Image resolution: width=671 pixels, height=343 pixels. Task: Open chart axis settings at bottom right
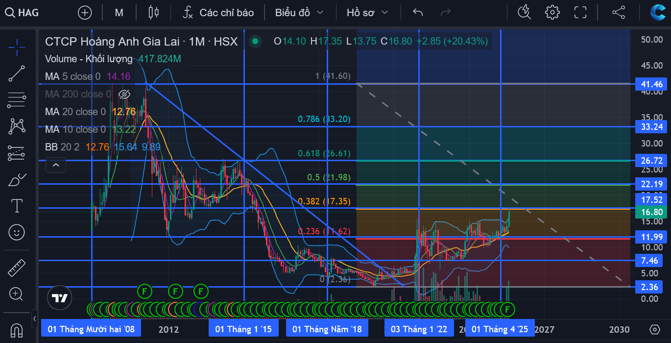click(x=655, y=329)
